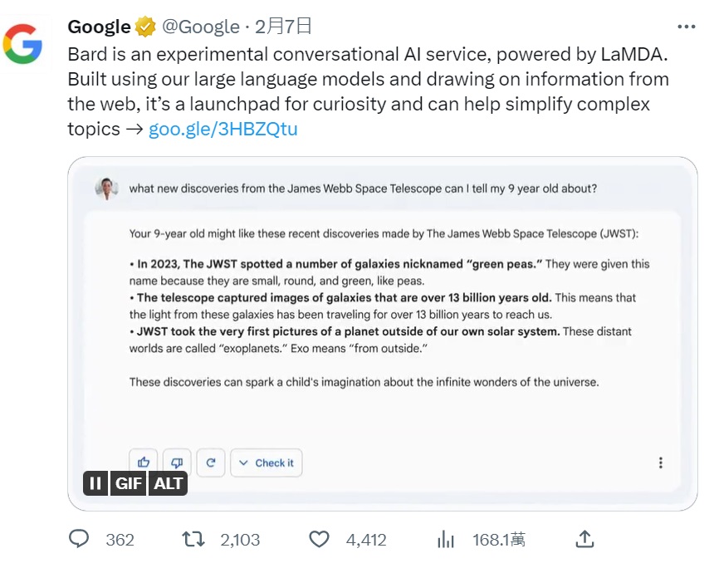Image resolution: width=714 pixels, height=563 pixels.
Task: Click the 2月7日 tweet date
Action: (283, 27)
